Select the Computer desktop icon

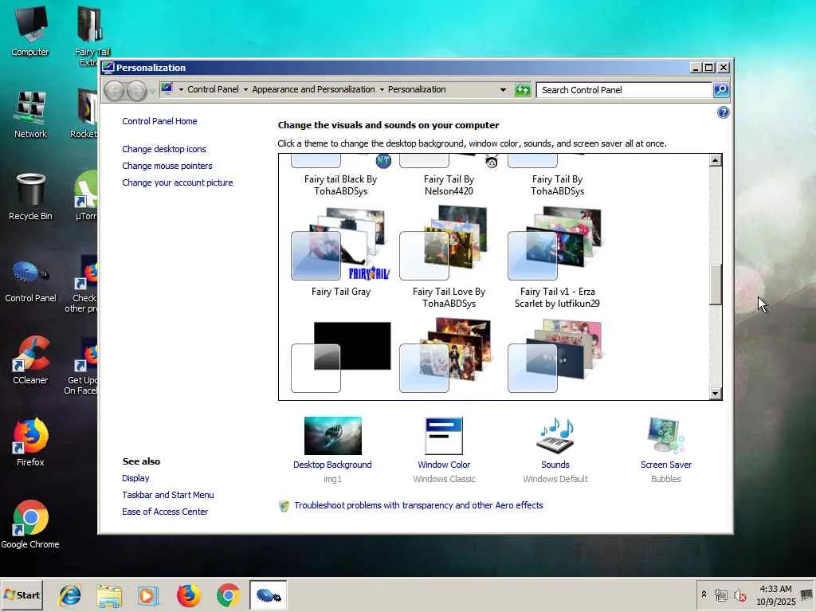coord(30,31)
